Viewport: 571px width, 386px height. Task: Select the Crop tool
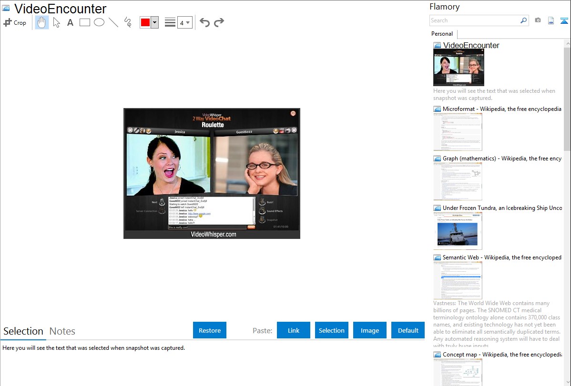click(15, 22)
